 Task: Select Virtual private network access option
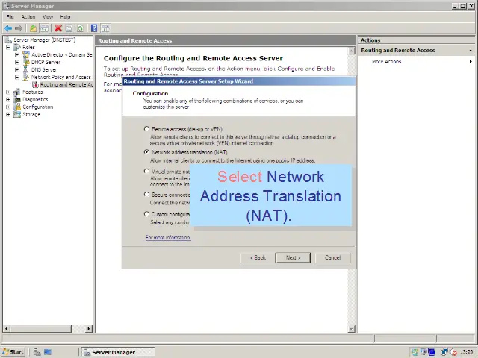tap(146, 171)
